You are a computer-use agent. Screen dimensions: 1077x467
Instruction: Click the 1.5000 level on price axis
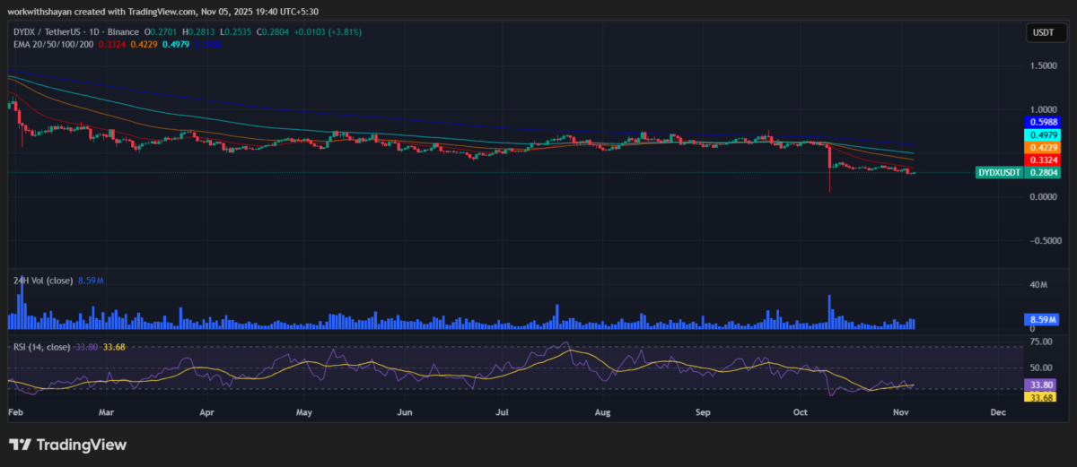click(x=1042, y=66)
